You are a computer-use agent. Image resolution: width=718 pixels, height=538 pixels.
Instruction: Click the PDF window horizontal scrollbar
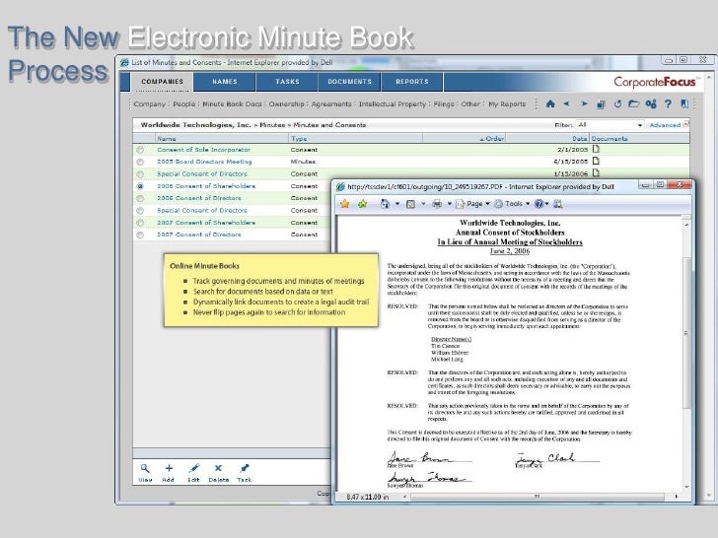(538, 497)
